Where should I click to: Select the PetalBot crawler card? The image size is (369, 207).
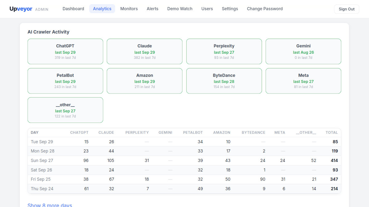(x=65, y=81)
